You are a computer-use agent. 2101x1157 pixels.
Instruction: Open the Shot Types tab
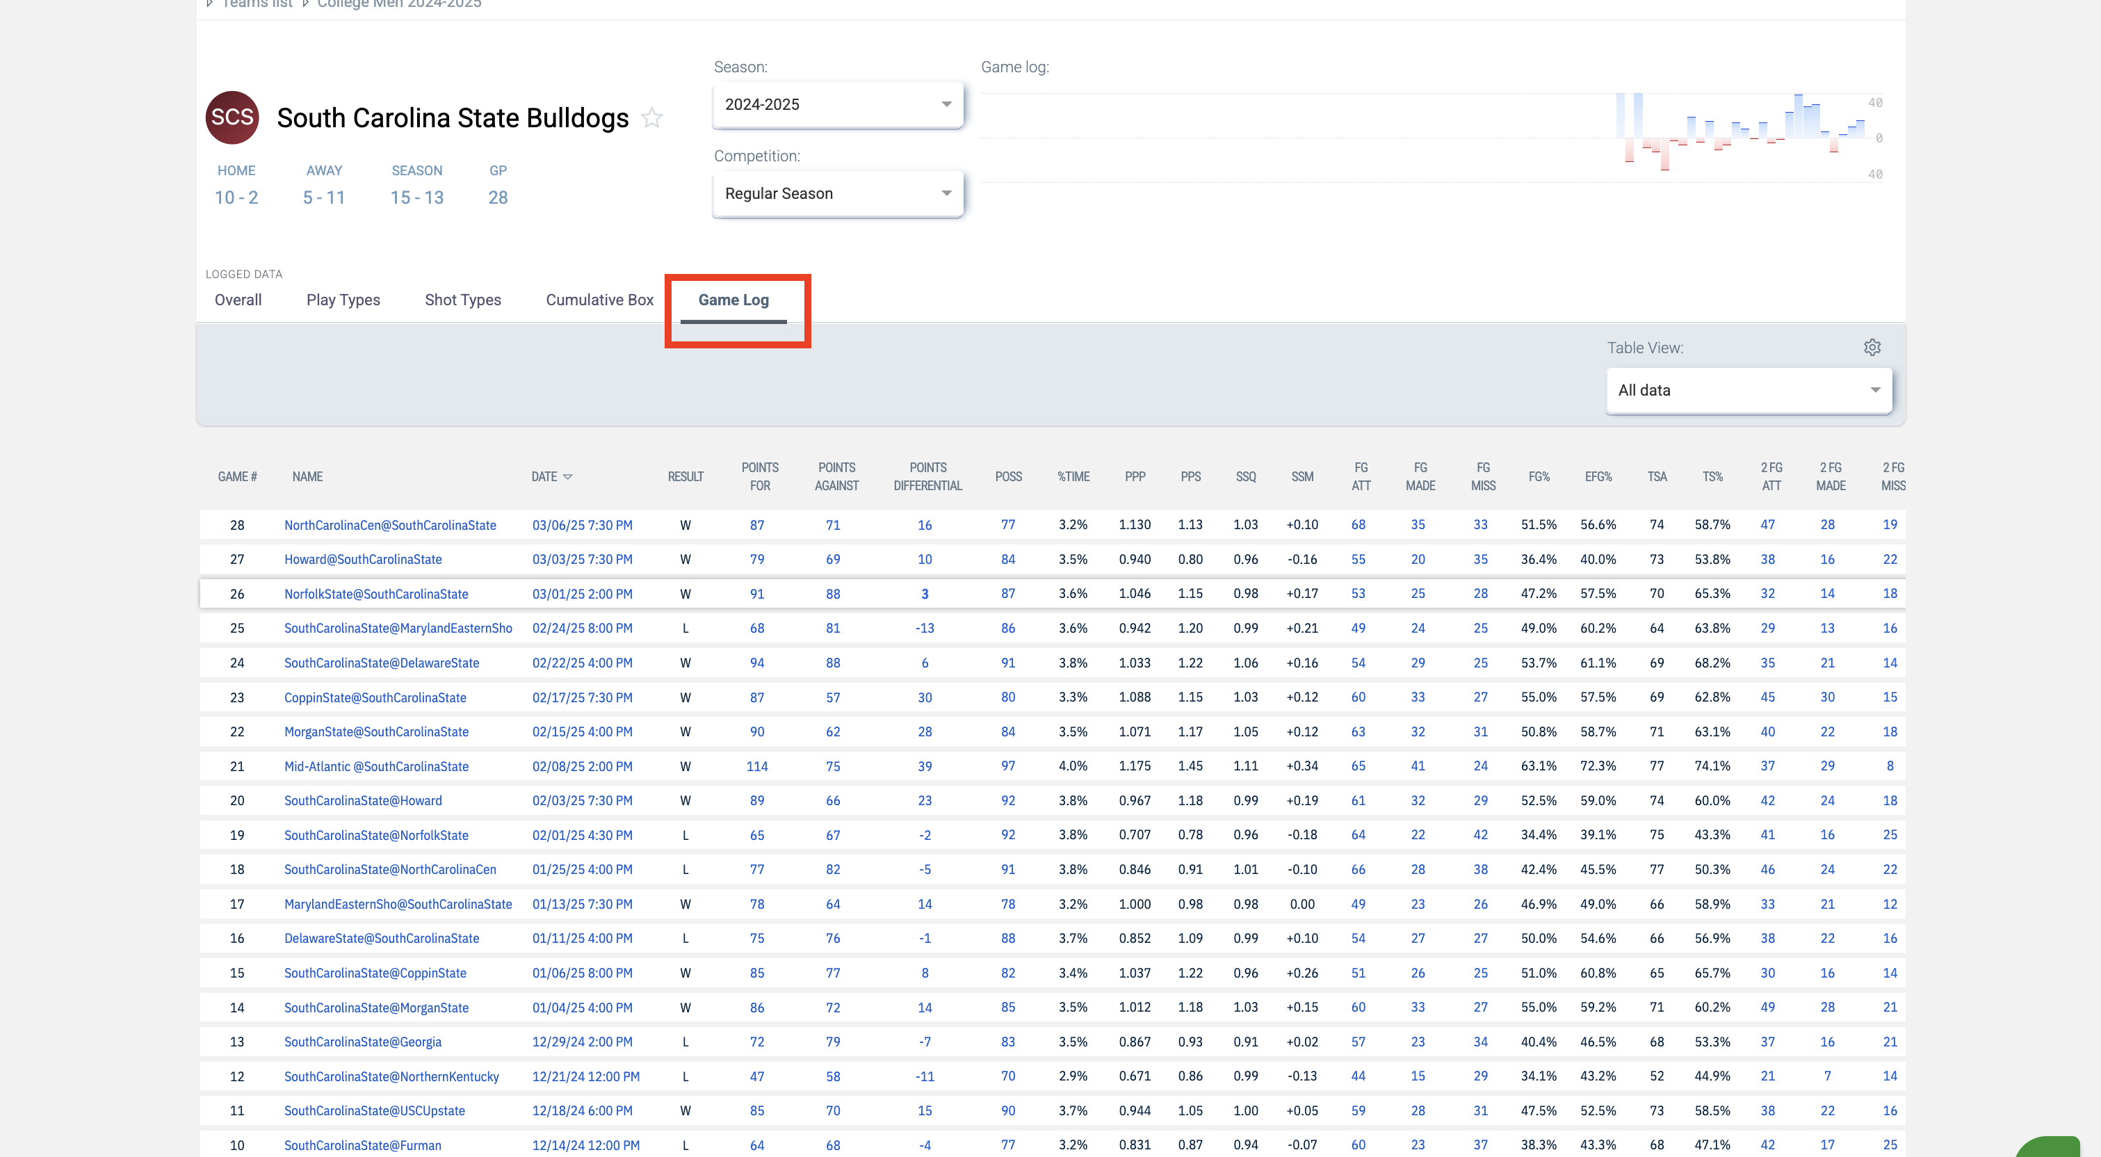[x=462, y=300]
